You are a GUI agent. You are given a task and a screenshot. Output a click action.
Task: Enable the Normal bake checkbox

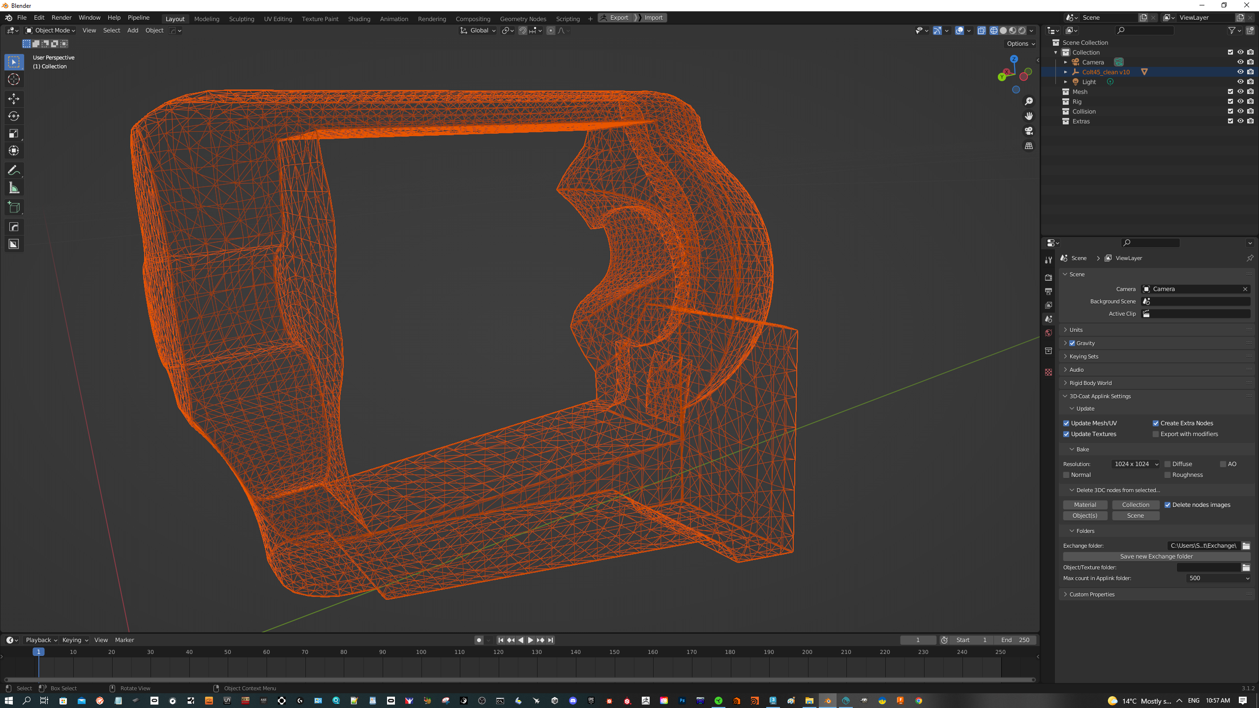(x=1066, y=474)
